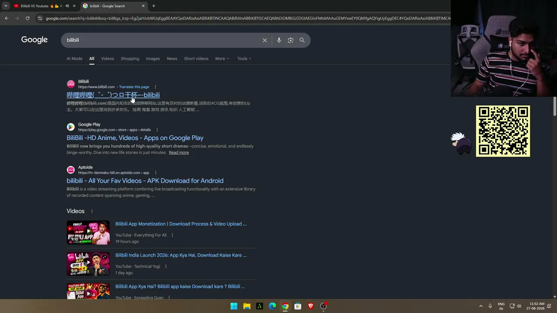Open options for Everything For All video
557x313 pixels.
[x=172, y=235]
